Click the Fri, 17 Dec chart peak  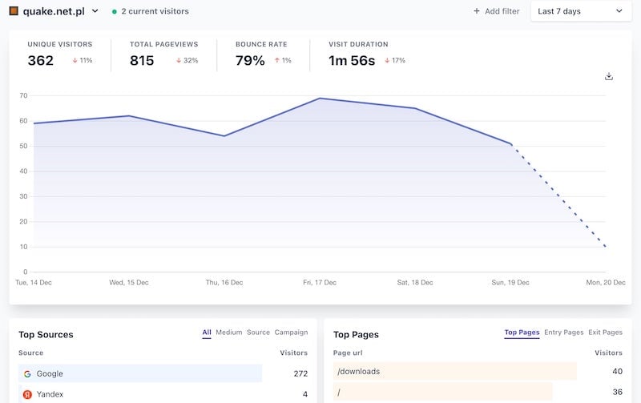pyautogui.click(x=320, y=98)
